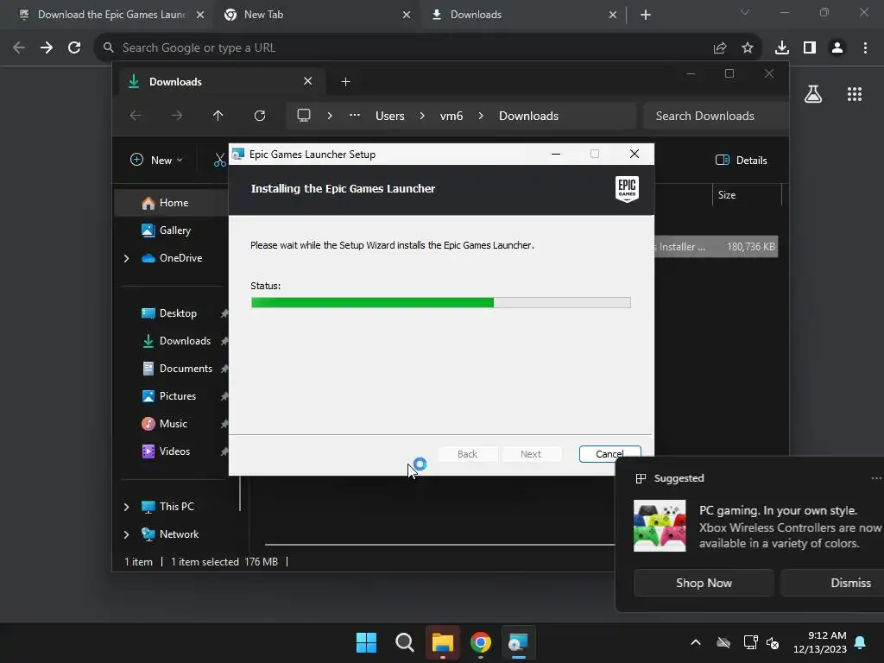884x663 pixels.
Task: Open a new Chrome tab
Action: tap(646, 15)
